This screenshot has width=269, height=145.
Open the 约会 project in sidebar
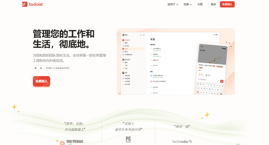(x=126, y=68)
